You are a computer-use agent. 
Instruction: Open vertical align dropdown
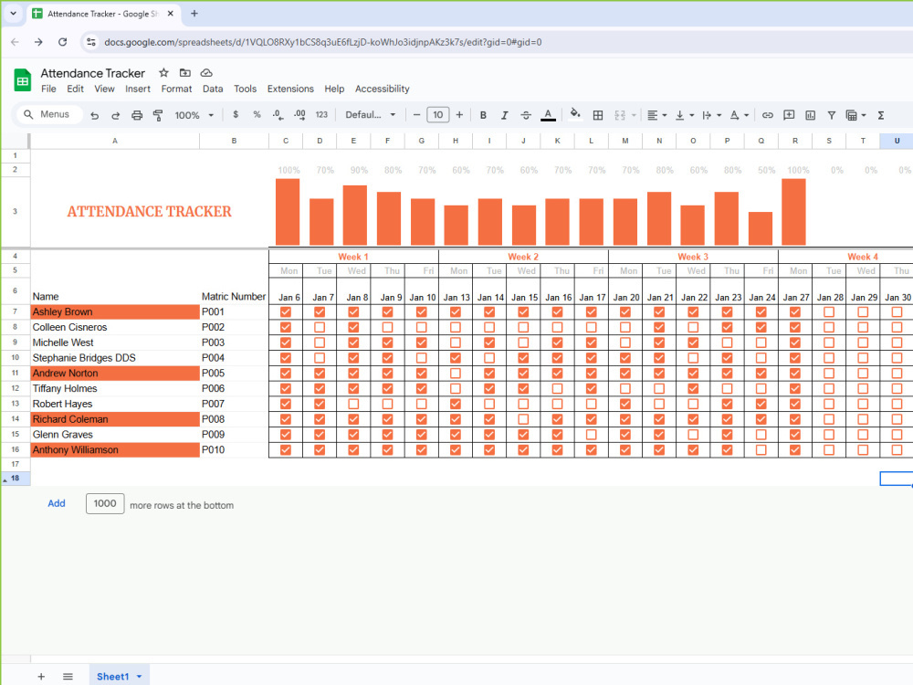(684, 115)
